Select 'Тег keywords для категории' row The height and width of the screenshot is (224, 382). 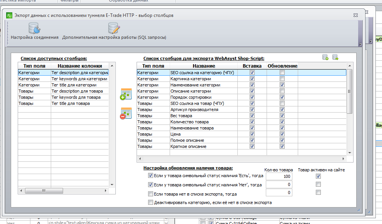click(x=63, y=79)
